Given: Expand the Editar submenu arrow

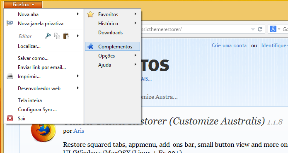Looking at the screenshot, I should pos(78,36).
